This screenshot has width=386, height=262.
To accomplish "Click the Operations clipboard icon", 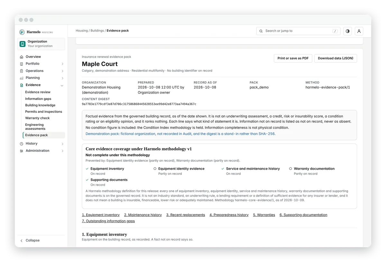I will 22,71.
